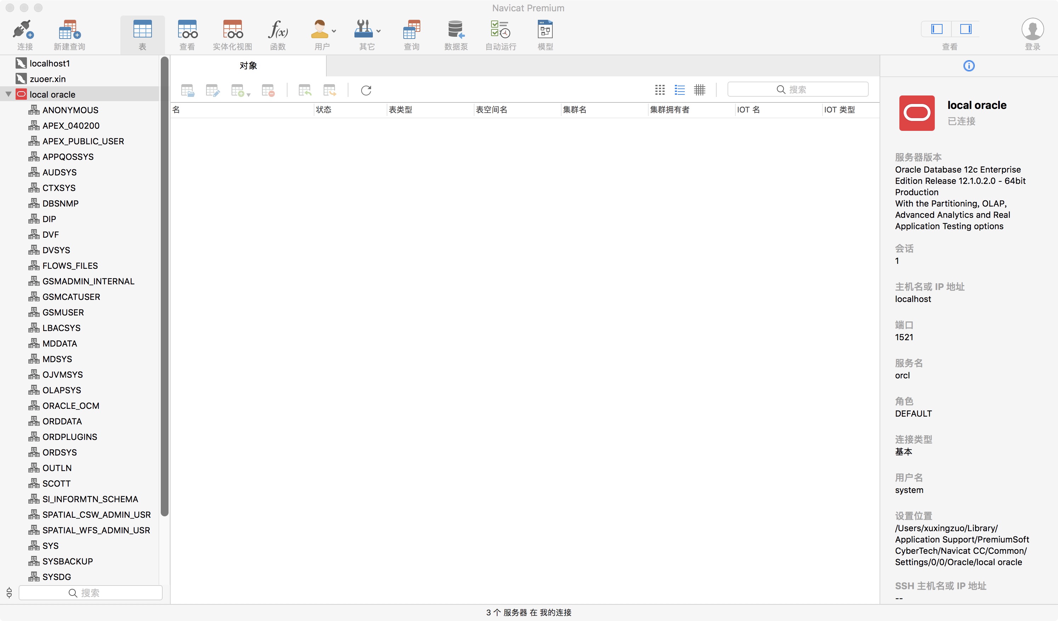Sort by Table Type (表类型) column
This screenshot has width=1058, height=621.
430,110
